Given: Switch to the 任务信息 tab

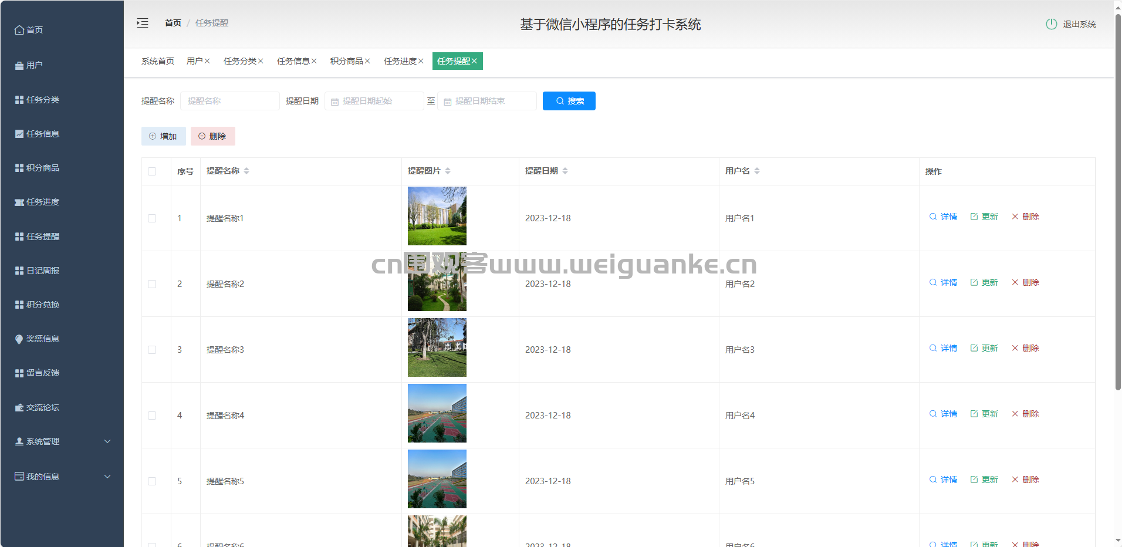Looking at the screenshot, I should pos(293,61).
